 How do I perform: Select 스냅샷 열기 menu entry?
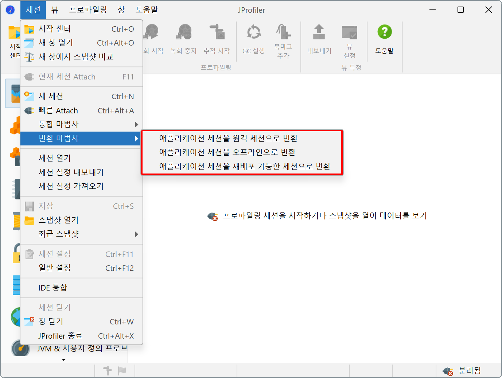[x=81, y=220]
